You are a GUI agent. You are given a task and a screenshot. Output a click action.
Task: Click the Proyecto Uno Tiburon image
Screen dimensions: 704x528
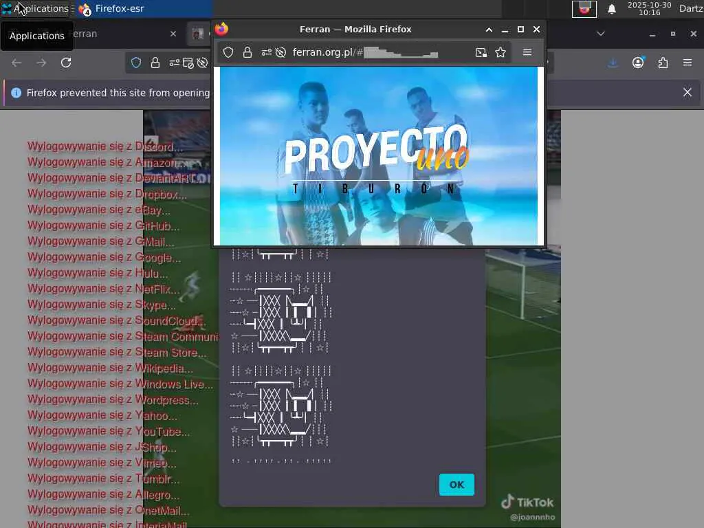pyautogui.click(x=379, y=156)
